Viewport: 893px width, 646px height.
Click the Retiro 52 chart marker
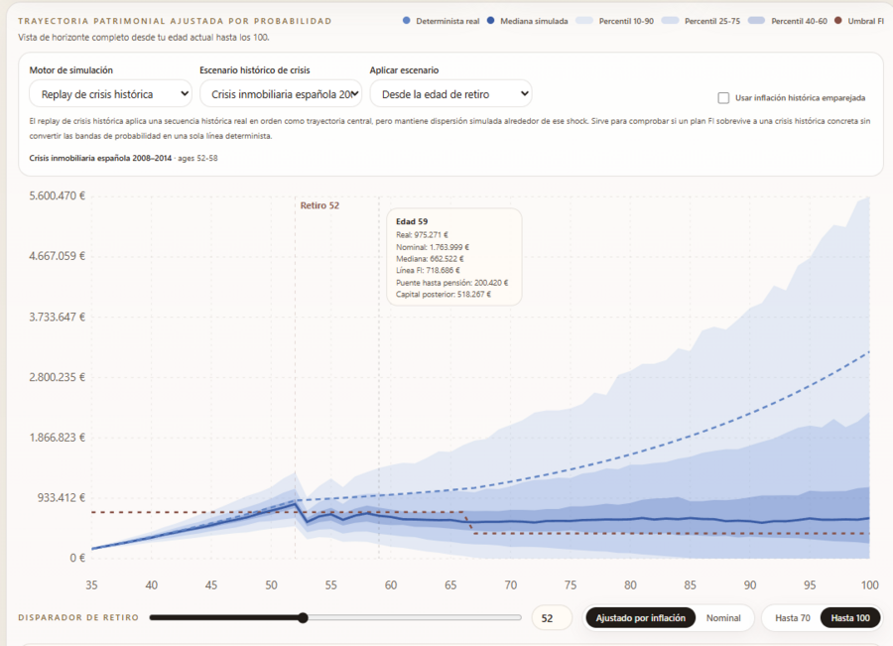coord(319,205)
